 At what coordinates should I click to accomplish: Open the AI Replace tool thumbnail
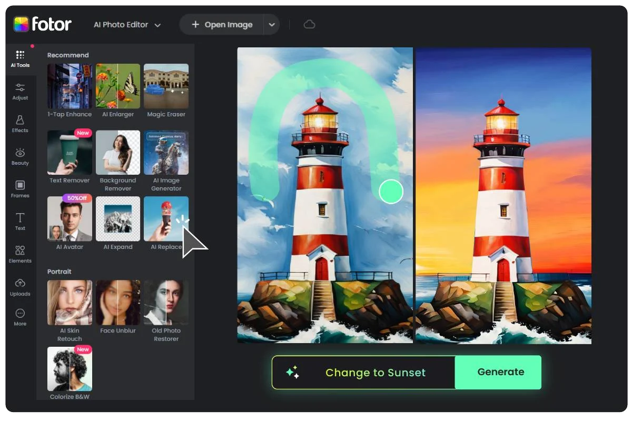166,219
